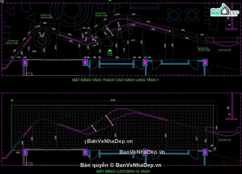Screen dimensions: 242x174
Task: Pick the 1254 horizontal dimension text
Action: pyautogui.click(x=133, y=14)
